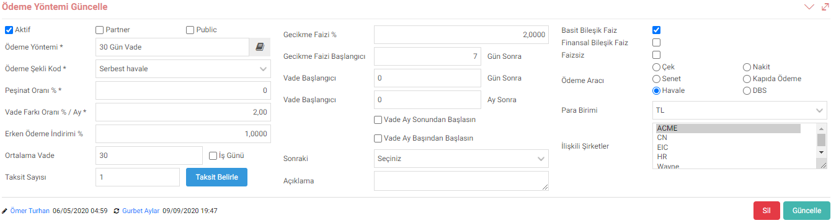
Task: Click the refresh icon beside Gurbet Aylar
Action: click(117, 211)
